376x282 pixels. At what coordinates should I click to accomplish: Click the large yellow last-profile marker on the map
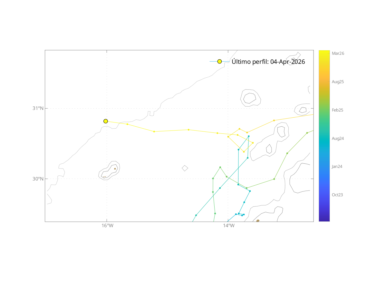click(106, 121)
